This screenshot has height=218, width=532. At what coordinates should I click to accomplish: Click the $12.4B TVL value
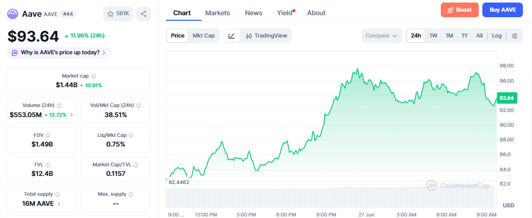tap(42, 174)
